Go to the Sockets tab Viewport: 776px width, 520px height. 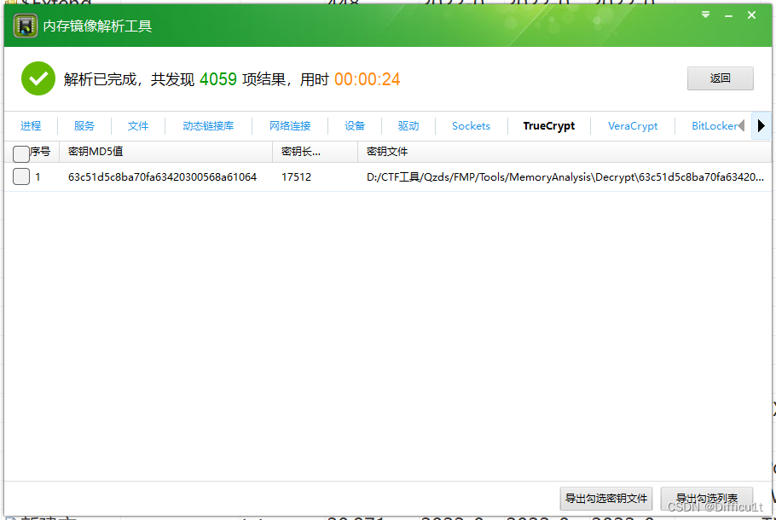471,125
